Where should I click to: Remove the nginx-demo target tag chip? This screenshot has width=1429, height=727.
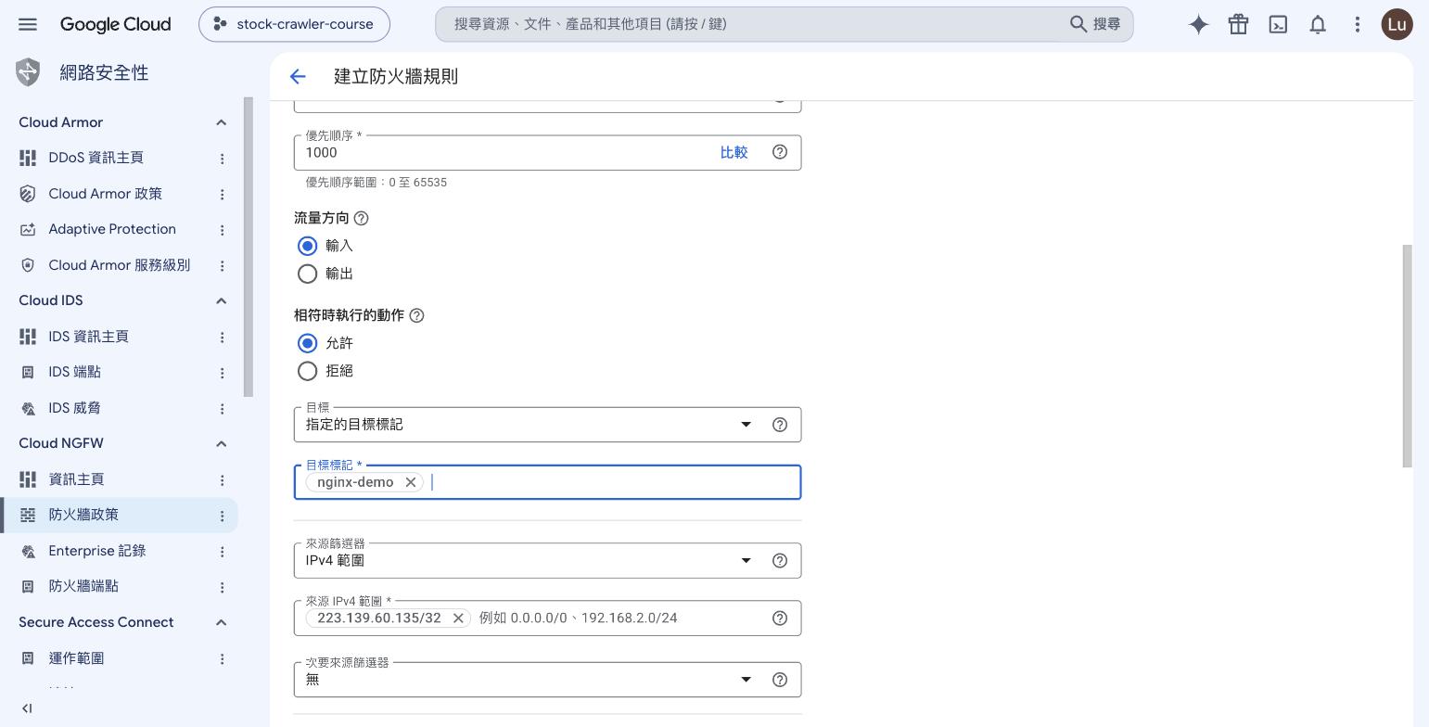pyautogui.click(x=410, y=482)
